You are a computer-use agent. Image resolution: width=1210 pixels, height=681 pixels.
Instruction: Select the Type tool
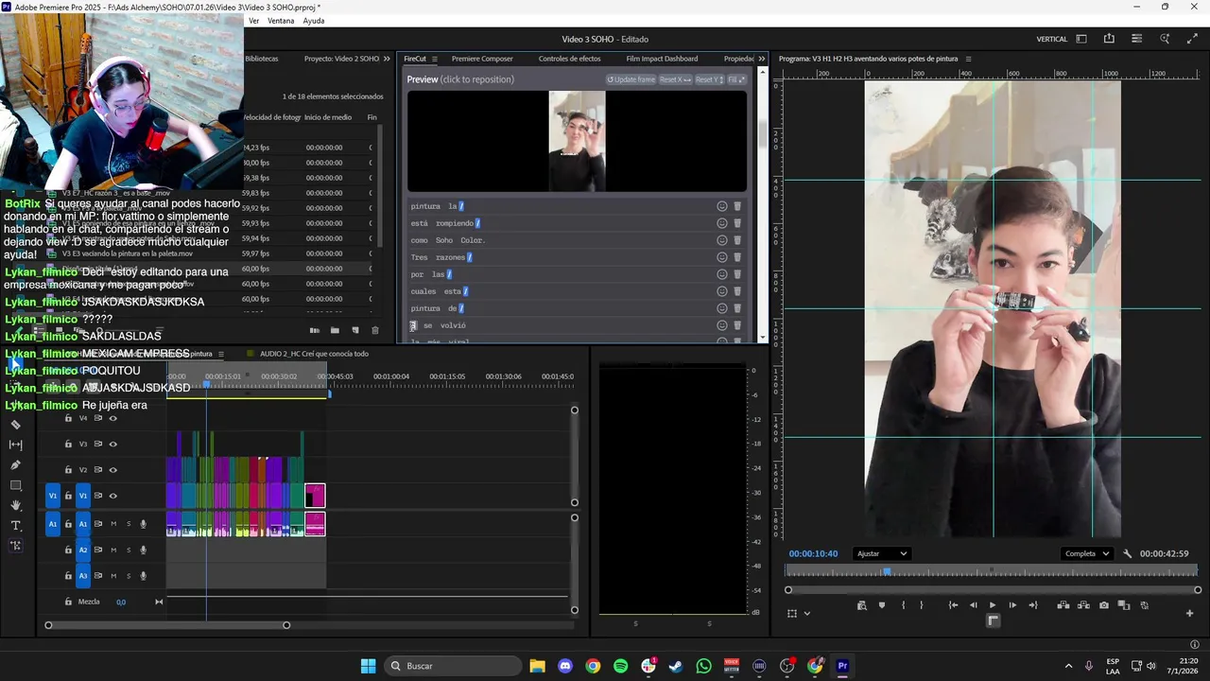(x=15, y=526)
